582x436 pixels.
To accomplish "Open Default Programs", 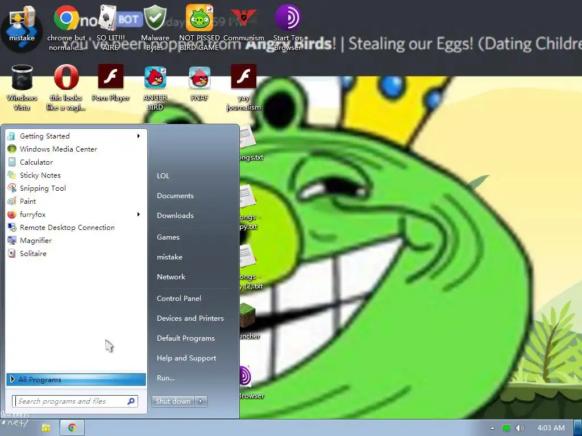I will tap(186, 338).
